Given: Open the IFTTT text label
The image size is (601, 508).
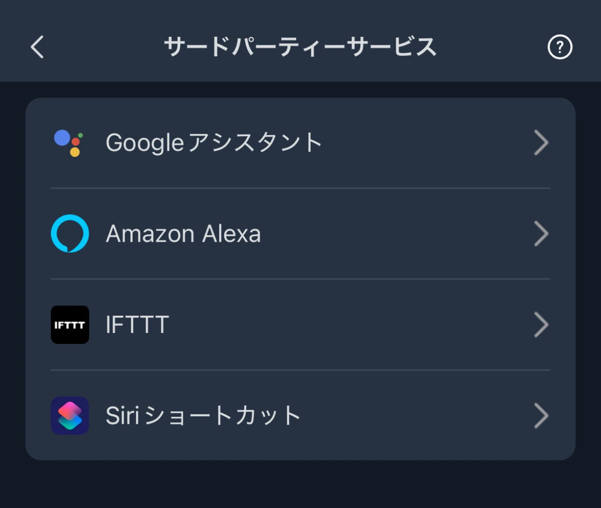Looking at the screenshot, I should point(137,324).
